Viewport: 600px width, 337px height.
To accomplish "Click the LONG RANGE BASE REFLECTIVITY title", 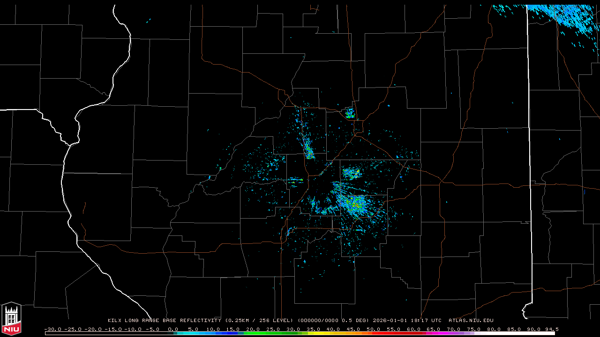I will 172,321.
